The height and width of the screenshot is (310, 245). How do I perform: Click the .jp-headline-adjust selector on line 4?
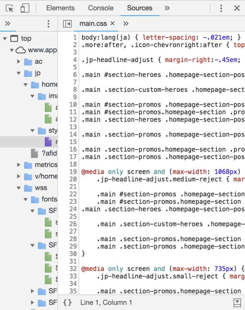(118, 60)
